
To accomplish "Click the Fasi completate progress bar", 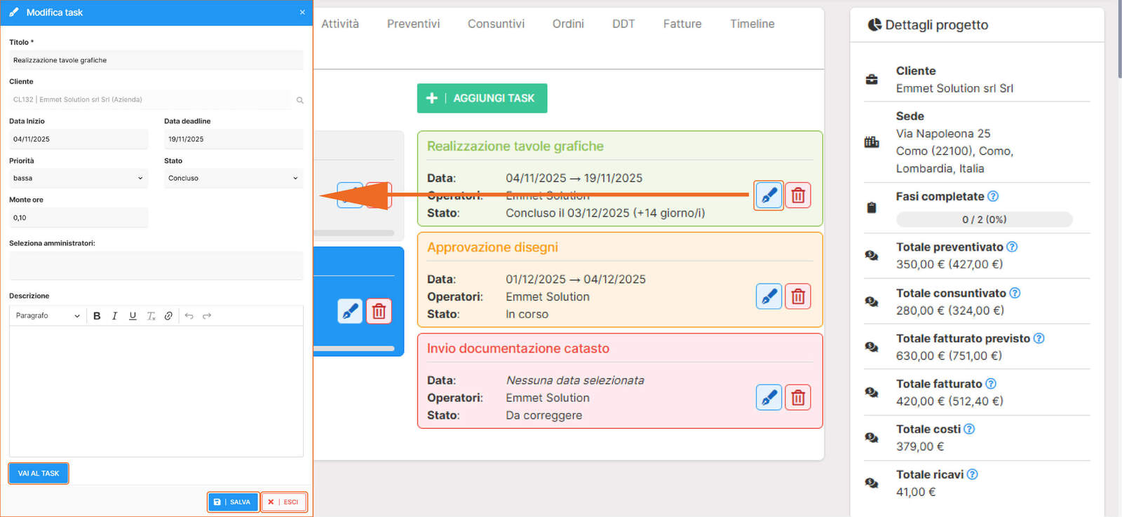I will (984, 219).
